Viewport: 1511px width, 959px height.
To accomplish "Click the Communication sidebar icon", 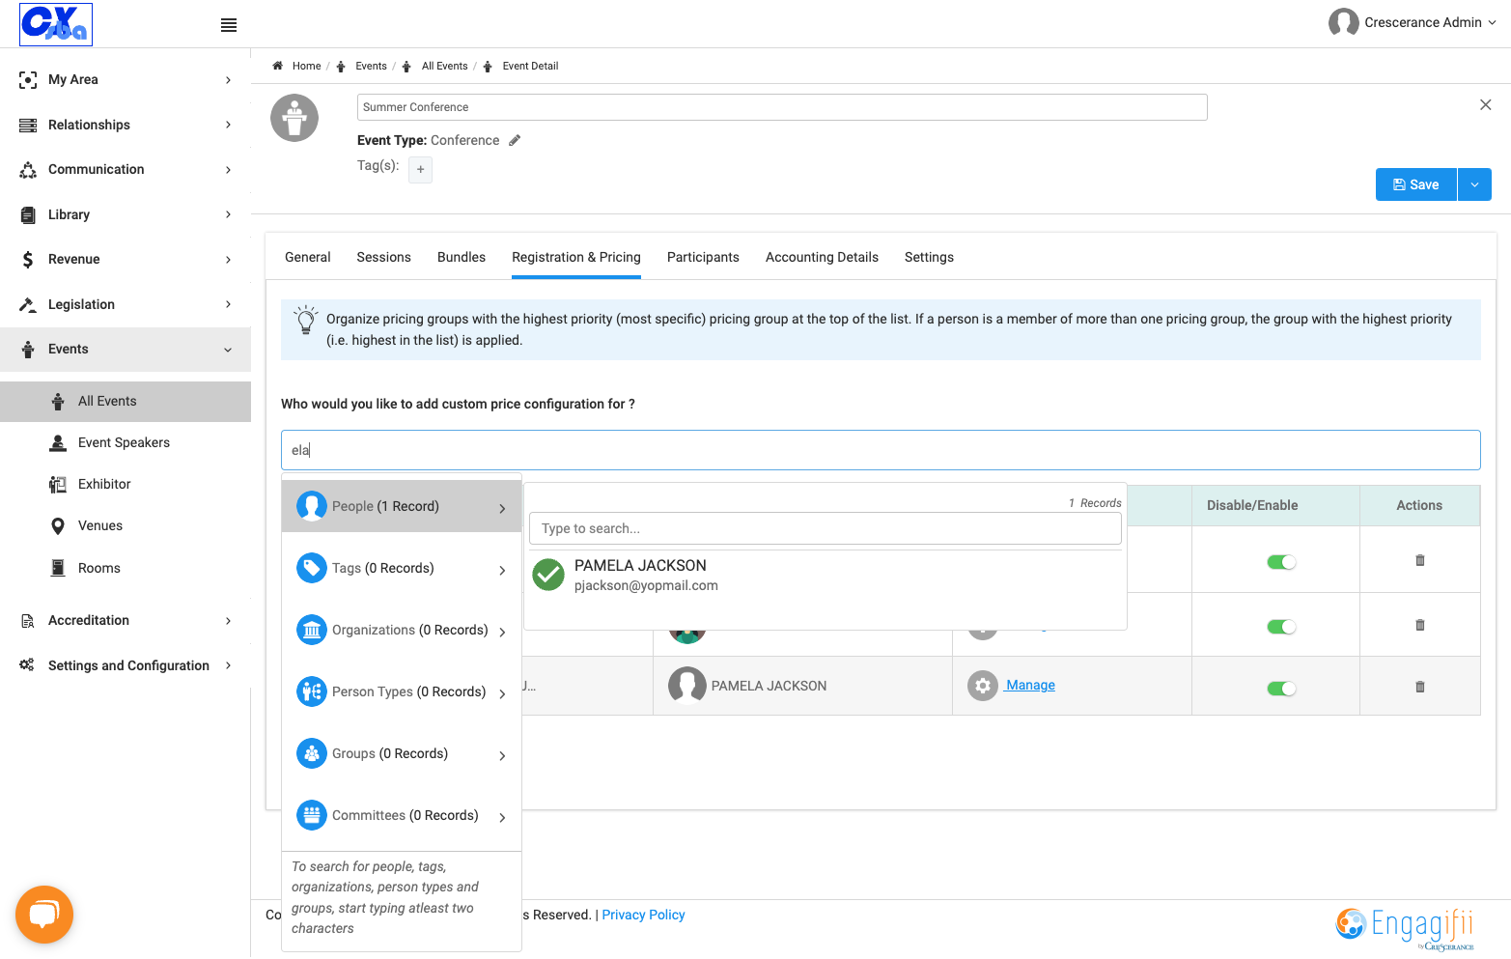I will (28, 169).
